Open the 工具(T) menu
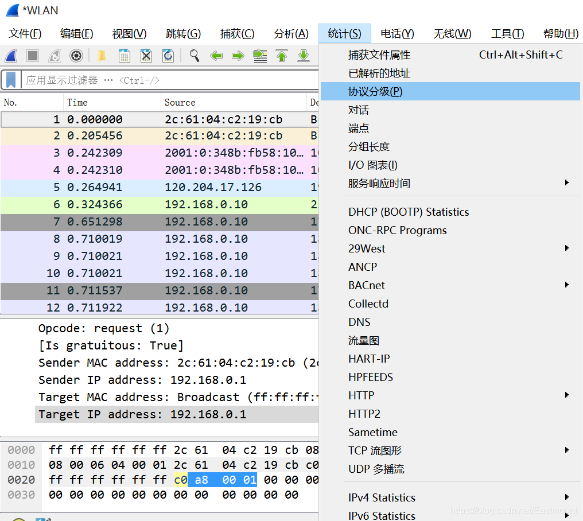 pyautogui.click(x=507, y=34)
